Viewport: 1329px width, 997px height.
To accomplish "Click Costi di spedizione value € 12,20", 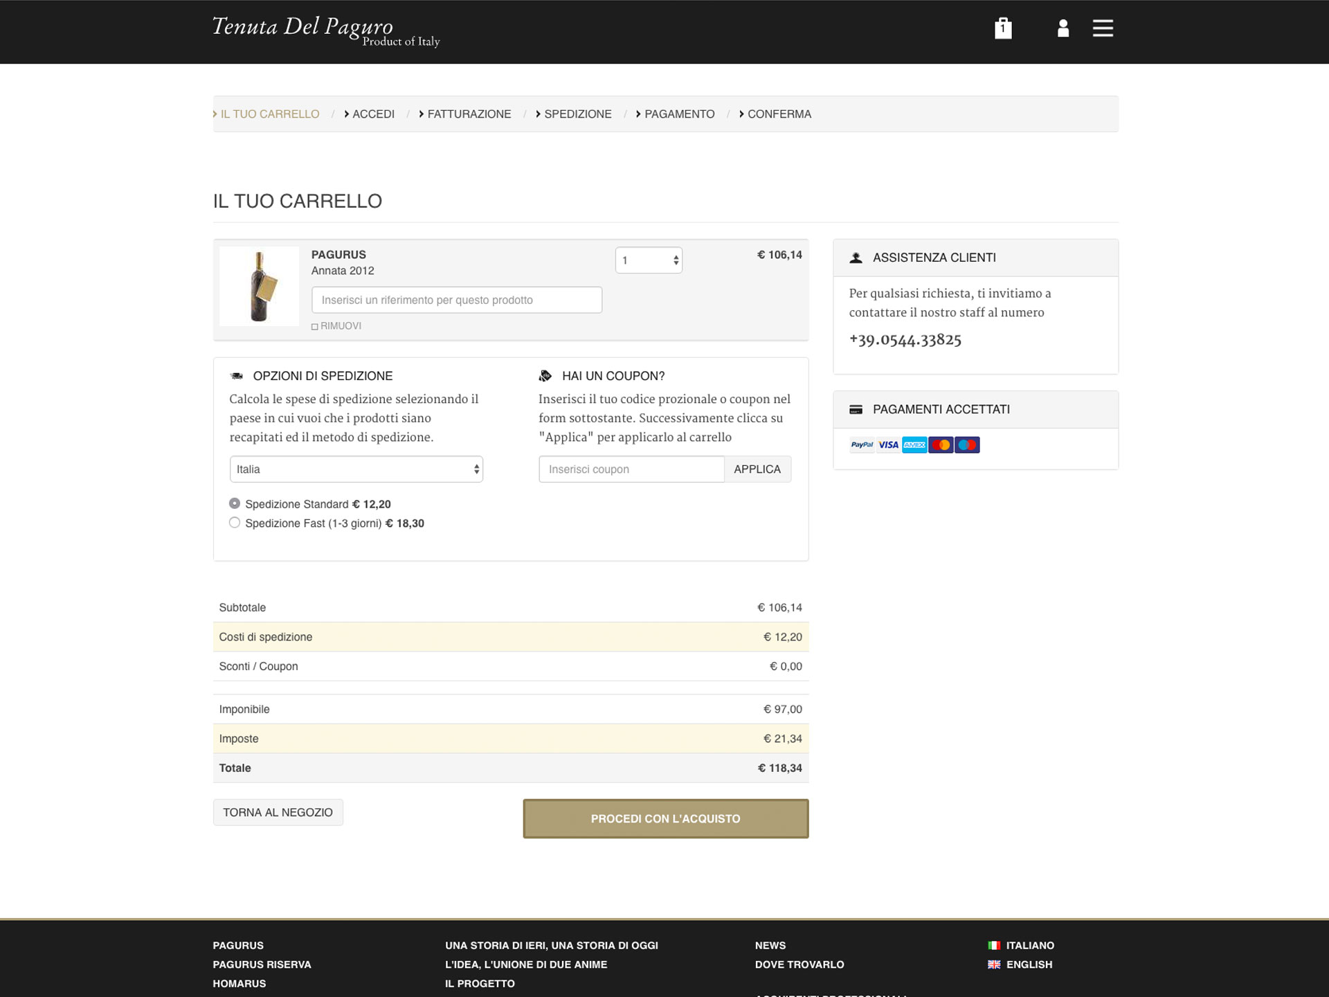I will (783, 637).
